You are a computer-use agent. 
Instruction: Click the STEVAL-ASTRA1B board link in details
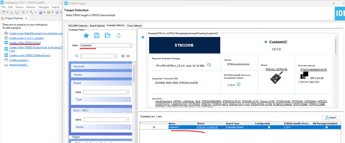[x=276, y=69]
